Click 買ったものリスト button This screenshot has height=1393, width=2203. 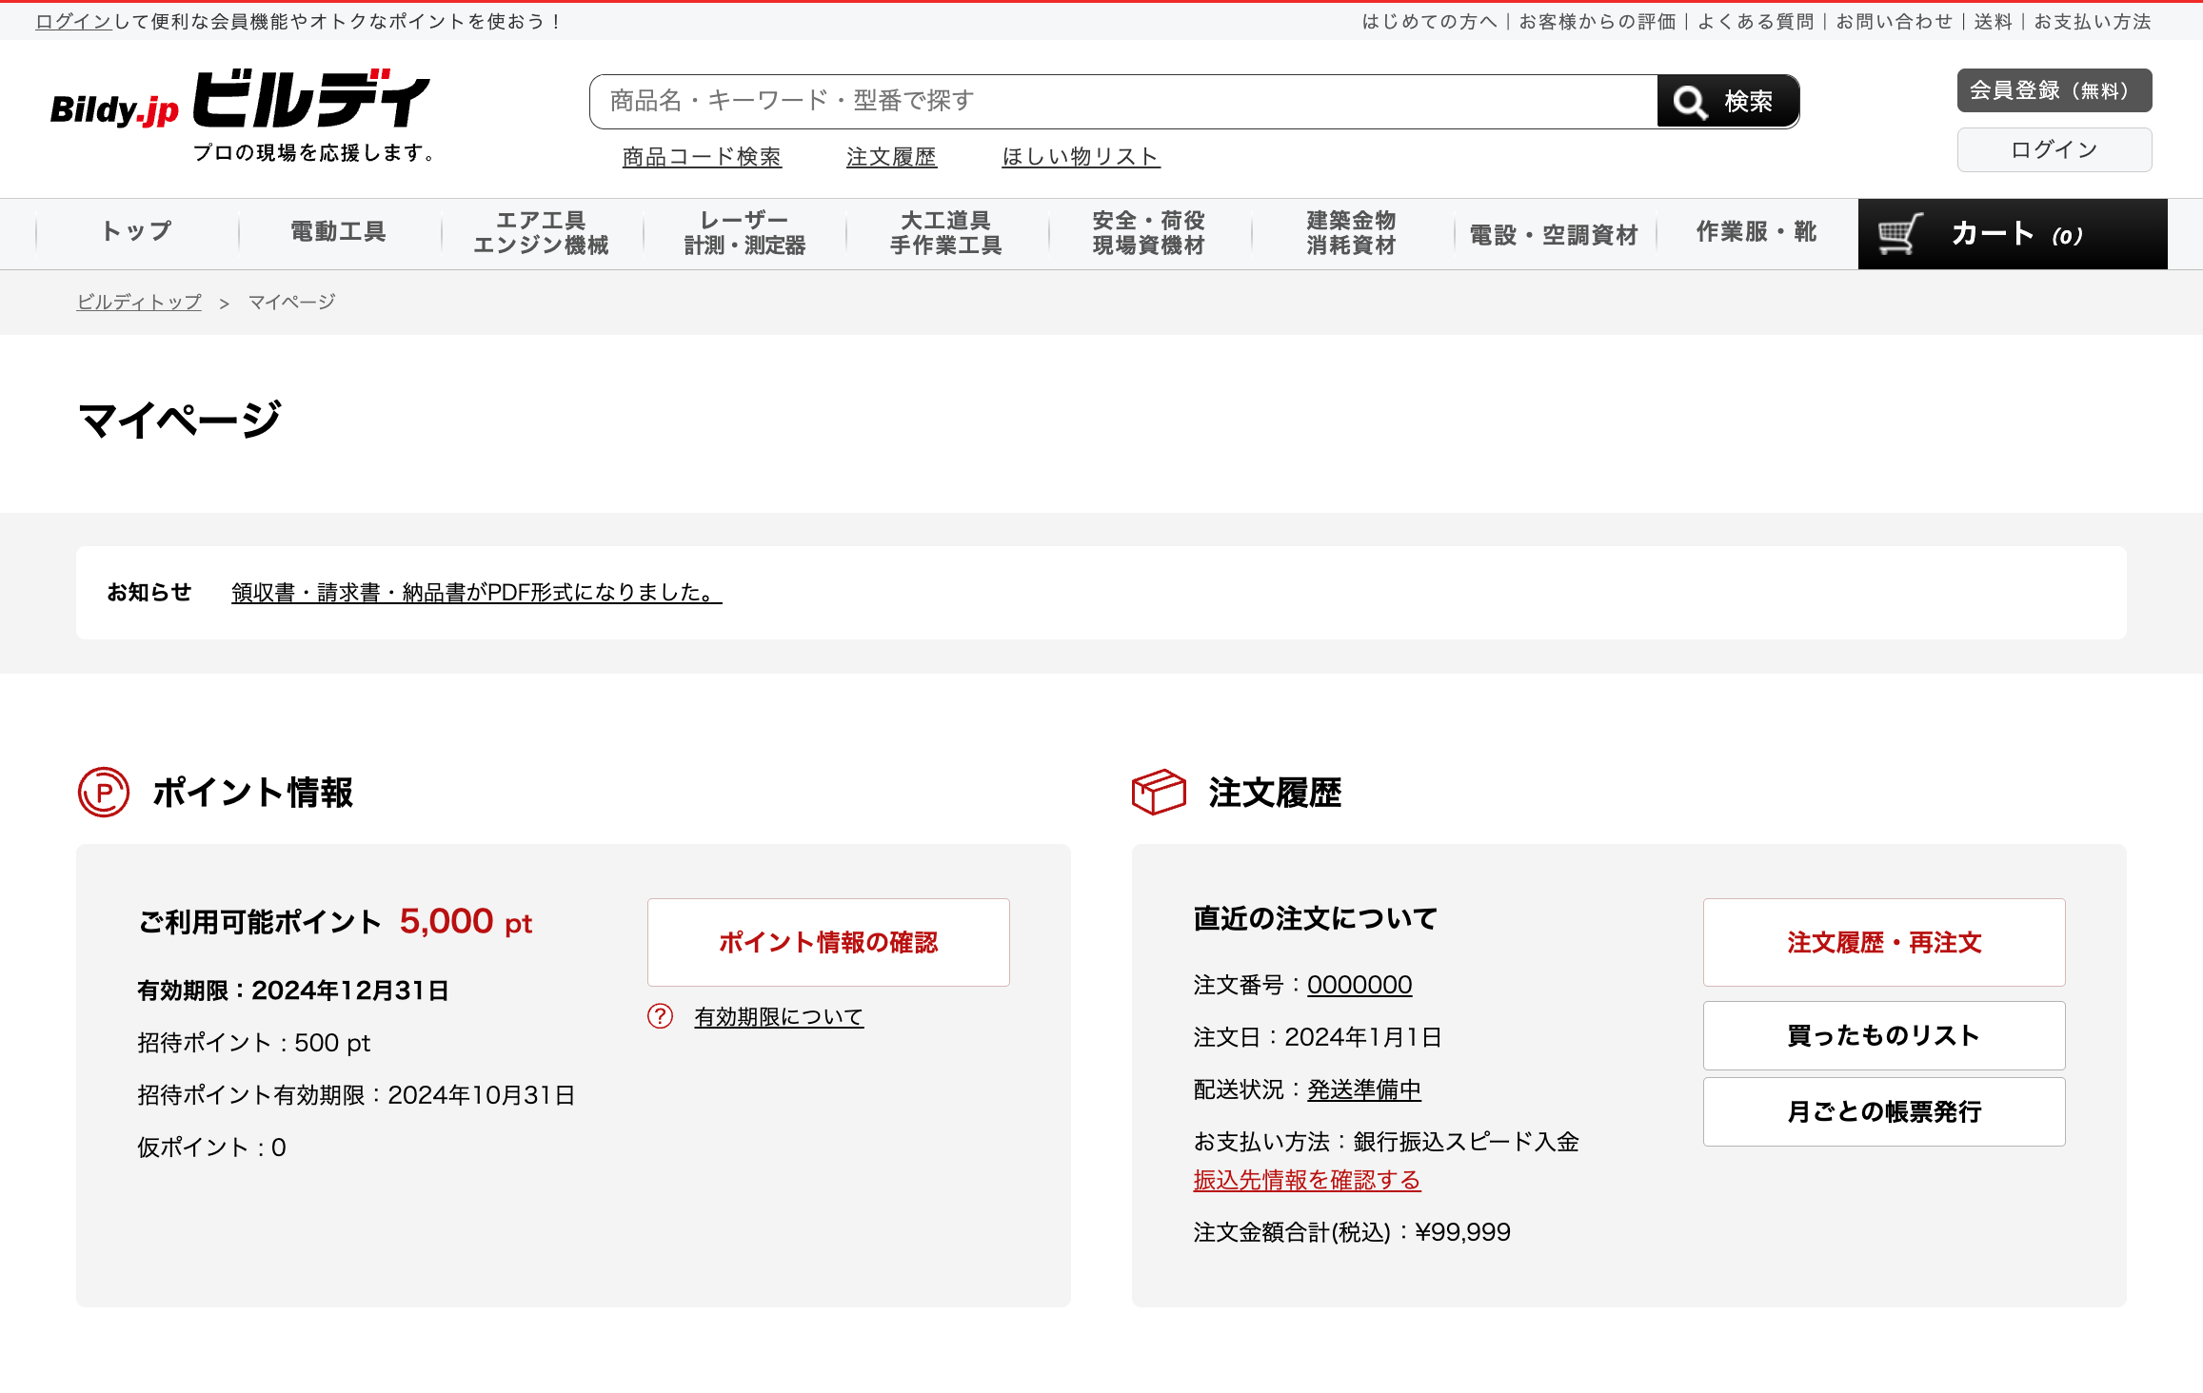click(x=1883, y=1035)
